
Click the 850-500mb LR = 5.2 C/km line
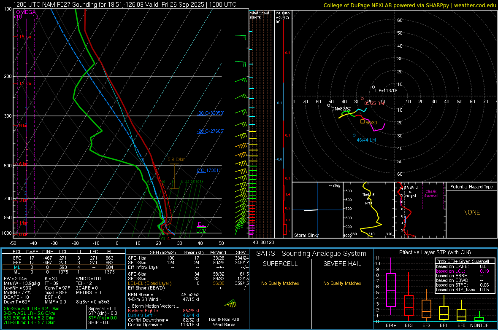click(x=30, y=318)
